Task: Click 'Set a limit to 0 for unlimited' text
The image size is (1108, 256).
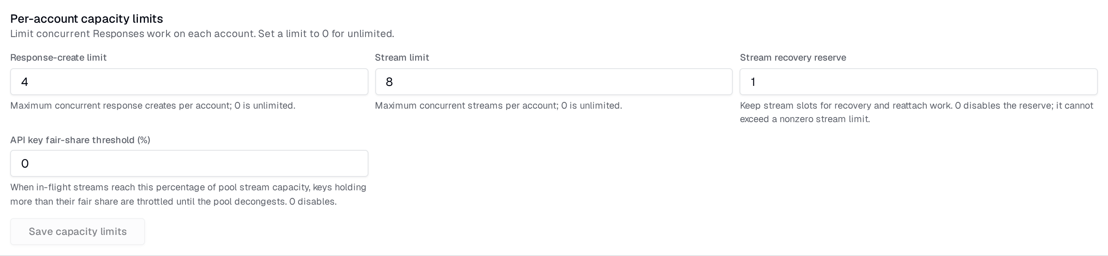Action: point(326,34)
